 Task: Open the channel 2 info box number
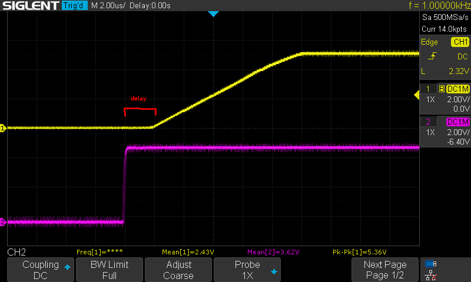(x=428, y=122)
